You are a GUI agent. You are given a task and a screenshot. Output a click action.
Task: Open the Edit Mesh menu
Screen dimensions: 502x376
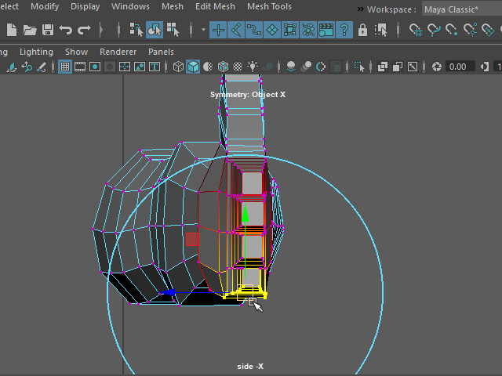pos(215,6)
